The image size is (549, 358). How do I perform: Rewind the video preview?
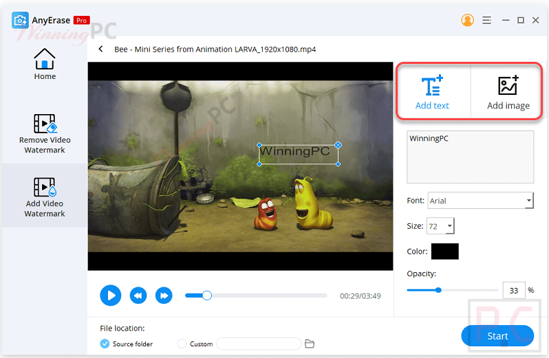click(138, 295)
